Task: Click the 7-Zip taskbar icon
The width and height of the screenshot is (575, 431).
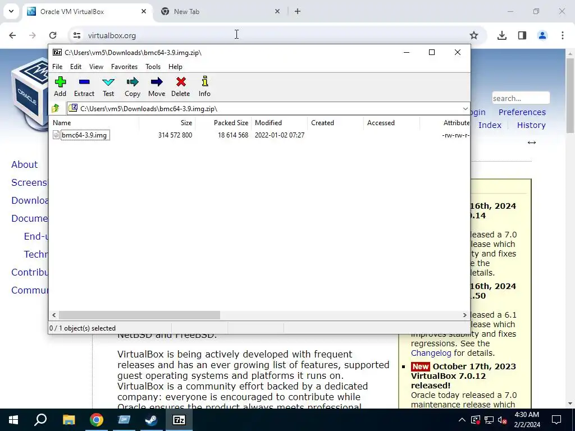Action: click(x=179, y=420)
